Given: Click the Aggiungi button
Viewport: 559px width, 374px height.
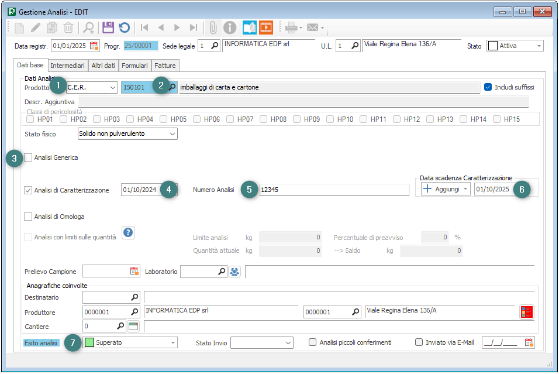Looking at the screenshot, I should (x=446, y=189).
